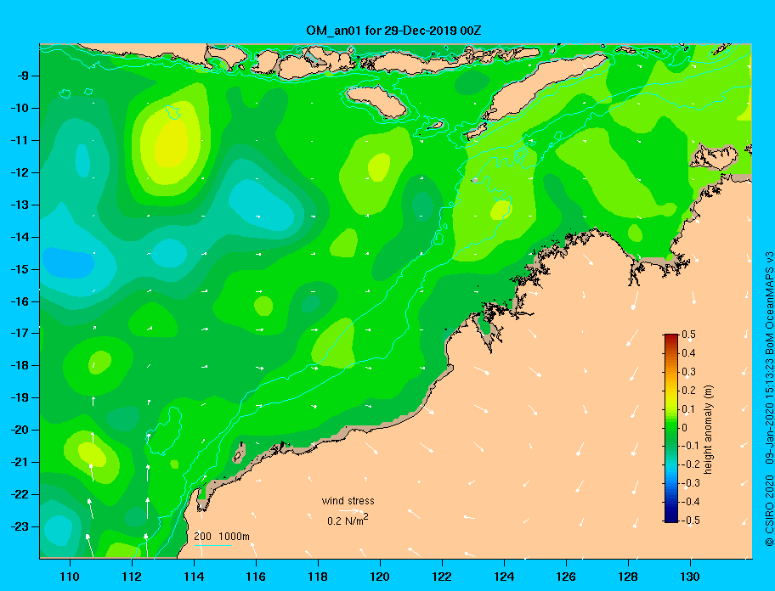Click the 128 longitude axis label
Screen dimensions: 775x591
(628, 577)
